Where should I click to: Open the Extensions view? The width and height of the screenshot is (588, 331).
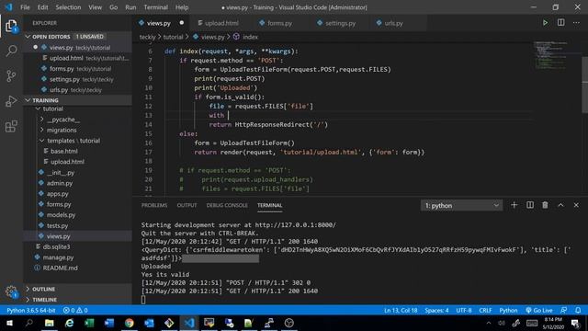coord(11,126)
